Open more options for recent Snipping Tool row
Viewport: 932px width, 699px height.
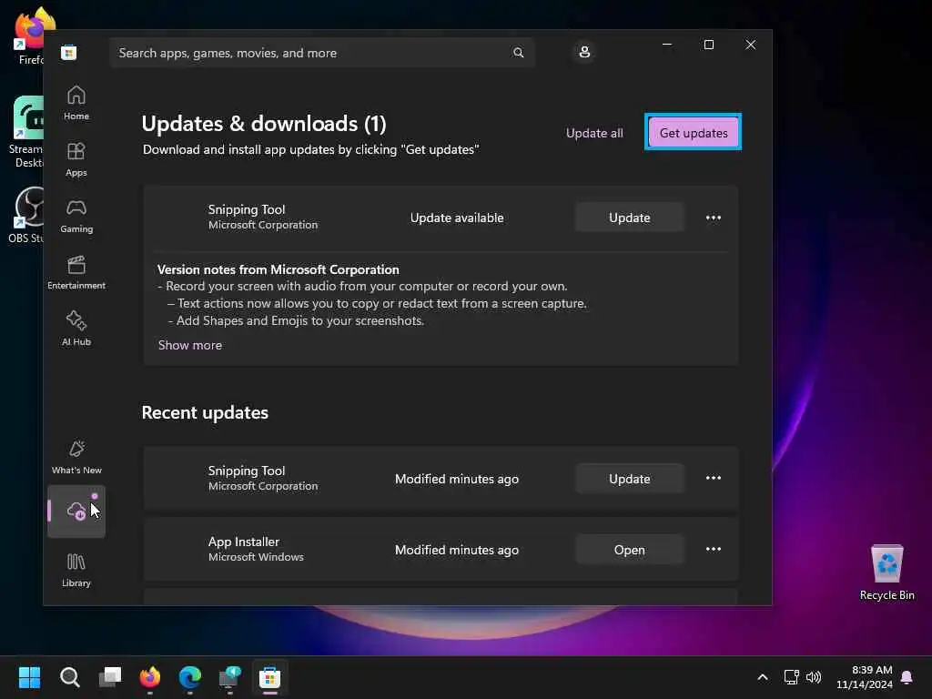[714, 479]
